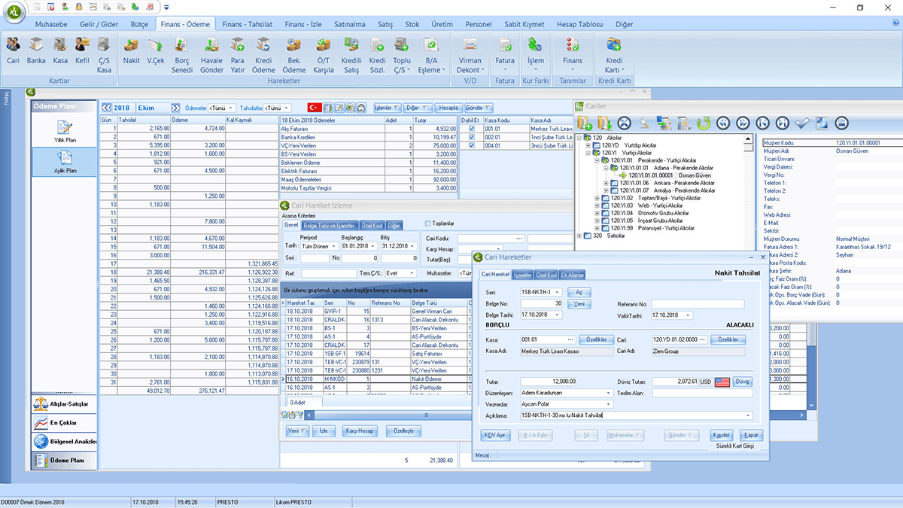Image resolution: width=903 pixels, height=508 pixels.
Task: Click the Açıklama text field
Action: (x=637, y=415)
